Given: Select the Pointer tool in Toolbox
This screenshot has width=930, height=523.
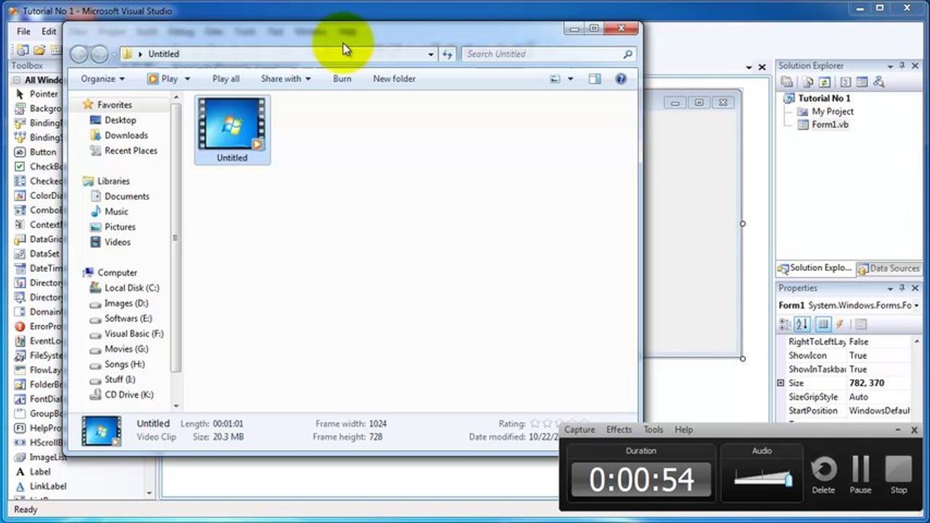Looking at the screenshot, I should (x=36, y=94).
